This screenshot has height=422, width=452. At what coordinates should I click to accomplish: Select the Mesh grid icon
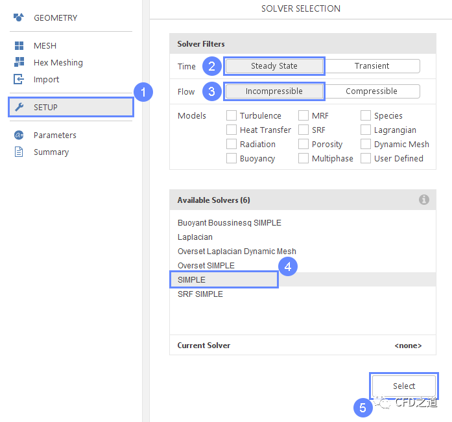click(19, 46)
